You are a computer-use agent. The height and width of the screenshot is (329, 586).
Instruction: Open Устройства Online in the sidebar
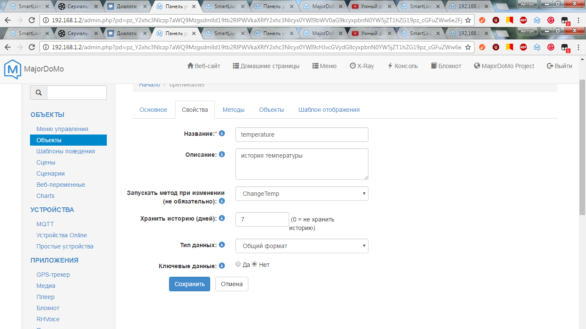coord(62,235)
